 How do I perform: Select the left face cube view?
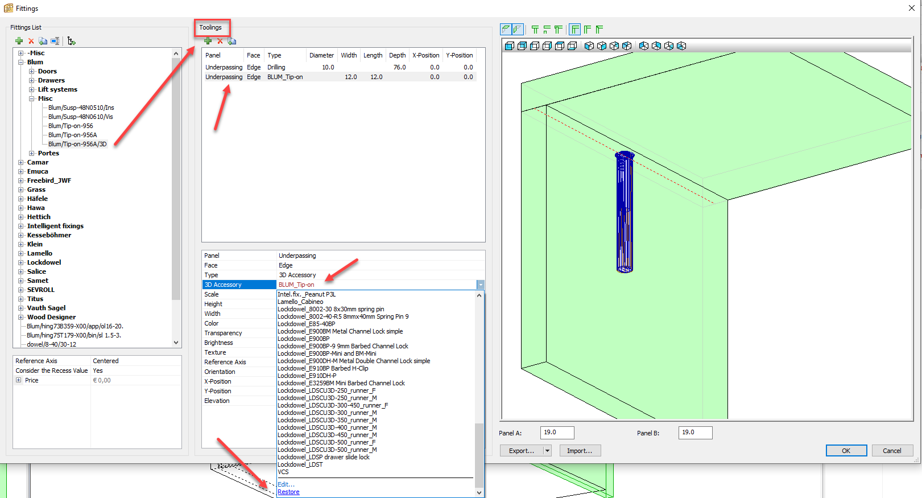point(535,46)
